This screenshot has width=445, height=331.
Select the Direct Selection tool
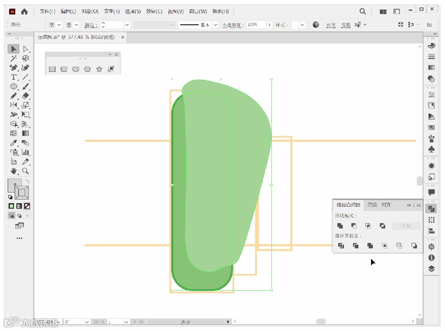tap(26, 49)
